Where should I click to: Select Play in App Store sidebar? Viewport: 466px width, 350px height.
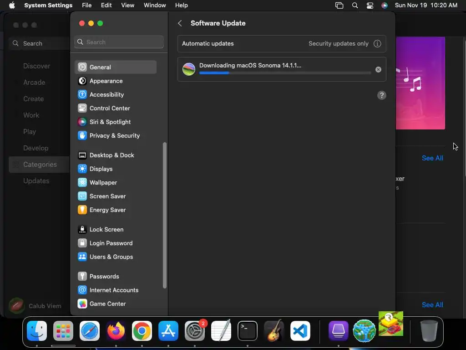(30, 132)
